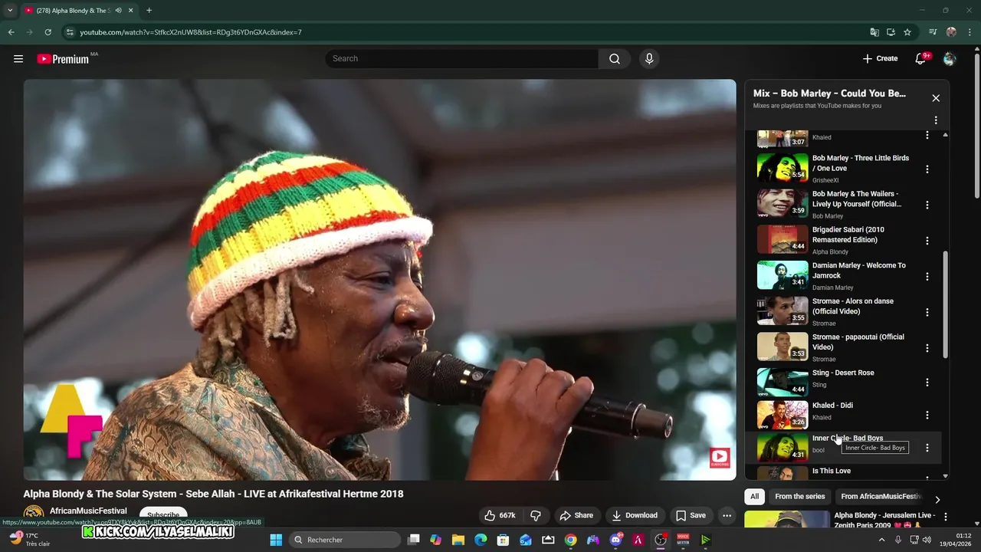981x552 pixels.
Task: Save video to playlist
Action: coord(691,515)
